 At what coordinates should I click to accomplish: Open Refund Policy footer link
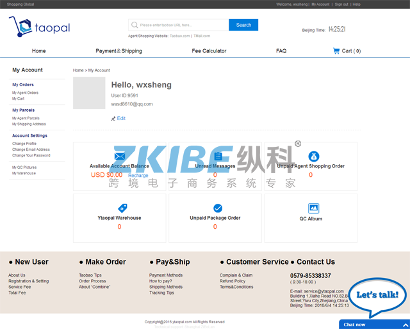pyautogui.click(x=233, y=281)
